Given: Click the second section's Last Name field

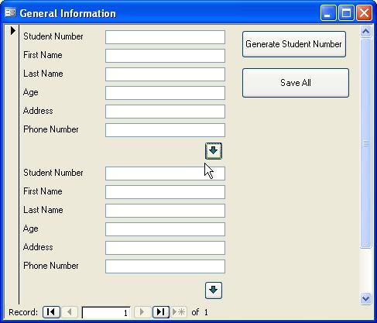Looking at the screenshot, I should [x=165, y=211].
